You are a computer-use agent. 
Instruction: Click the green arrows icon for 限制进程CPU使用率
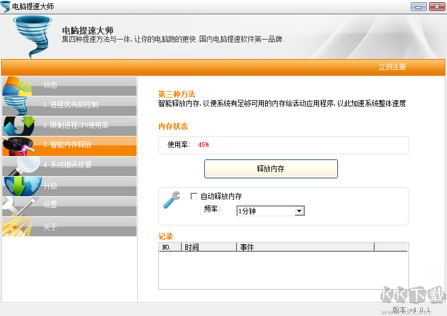pos(18,126)
